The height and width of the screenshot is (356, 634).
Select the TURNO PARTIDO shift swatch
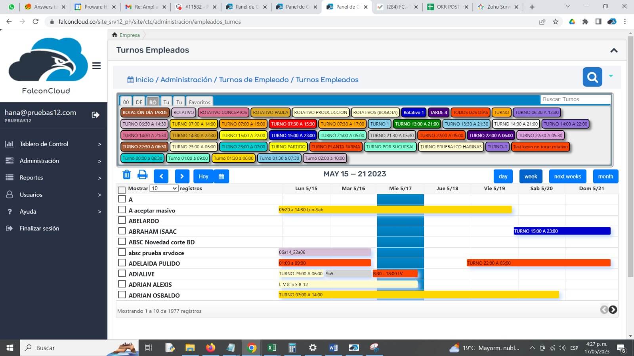click(x=288, y=147)
